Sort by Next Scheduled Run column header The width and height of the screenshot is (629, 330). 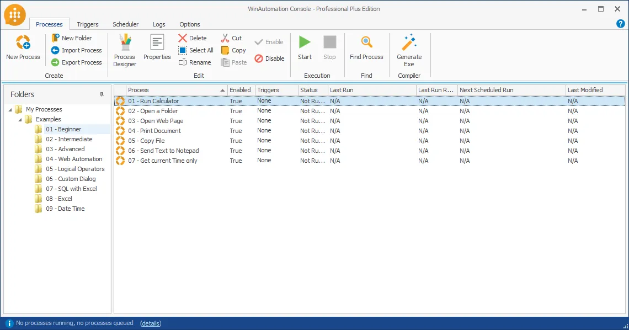point(511,90)
